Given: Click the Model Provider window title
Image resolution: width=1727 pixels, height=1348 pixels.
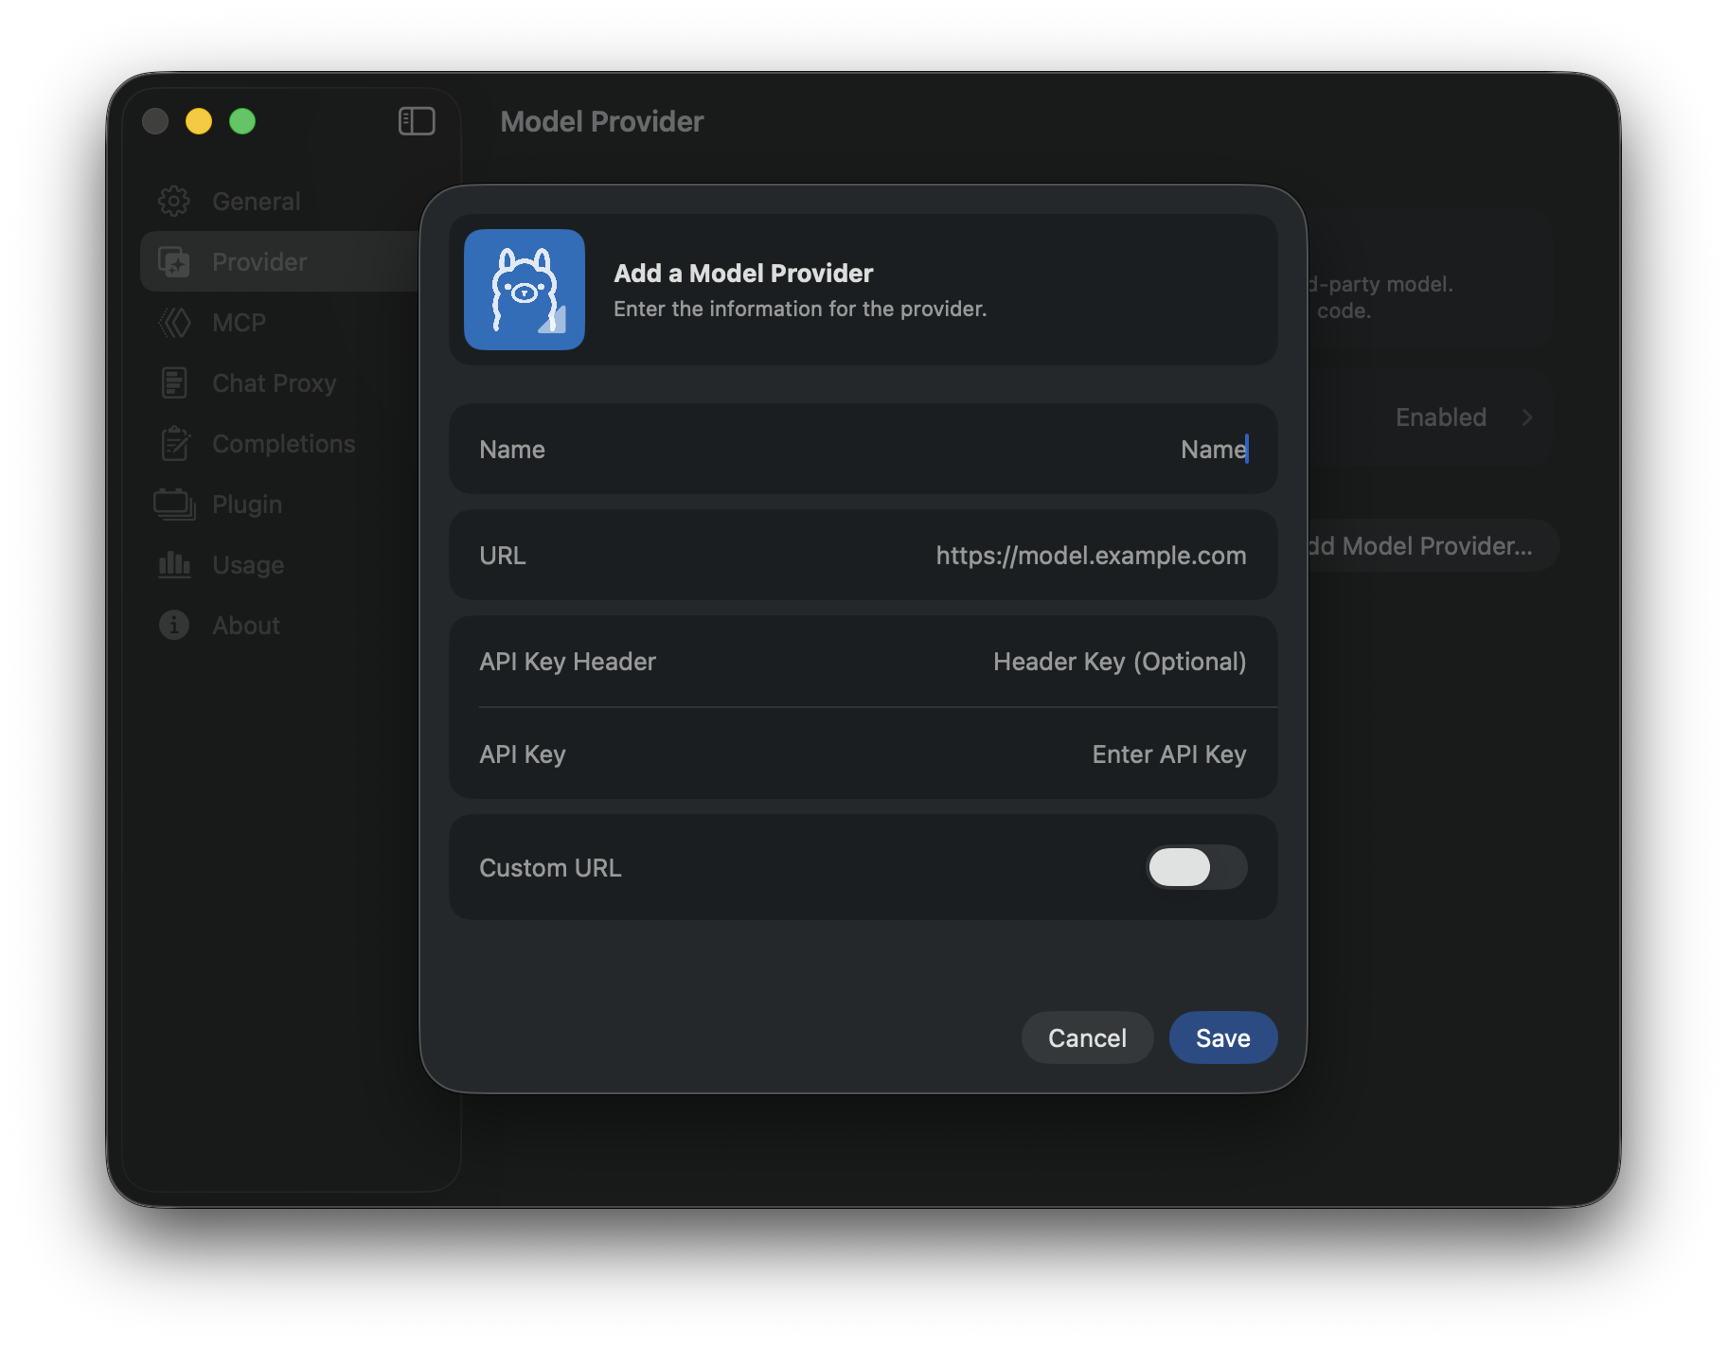Looking at the screenshot, I should (602, 121).
